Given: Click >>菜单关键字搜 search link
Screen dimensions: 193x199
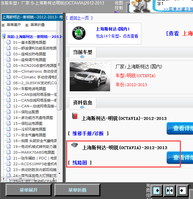Looking at the screenshot, I should point(178,9).
